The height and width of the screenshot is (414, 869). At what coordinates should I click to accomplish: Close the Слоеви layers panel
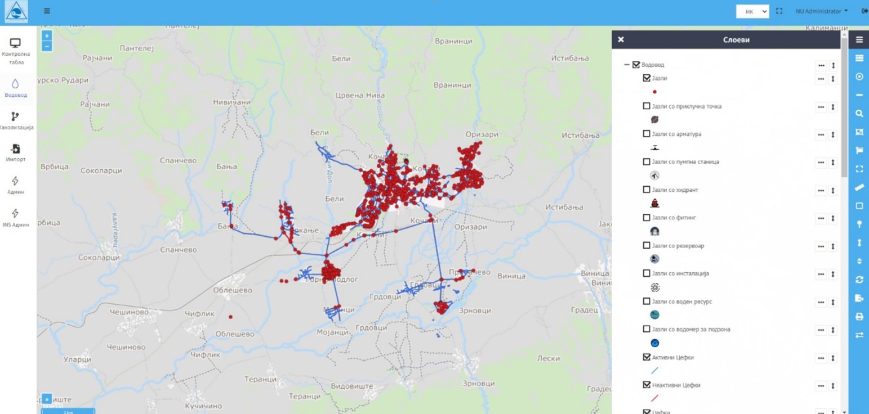pyautogui.click(x=621, y=39)
